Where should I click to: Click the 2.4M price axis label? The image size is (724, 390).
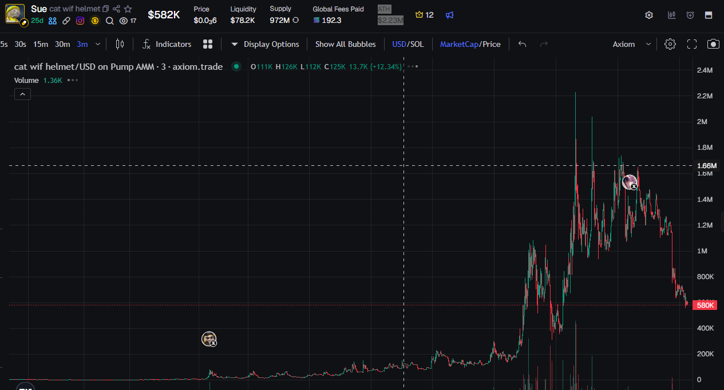click(705, 70)
